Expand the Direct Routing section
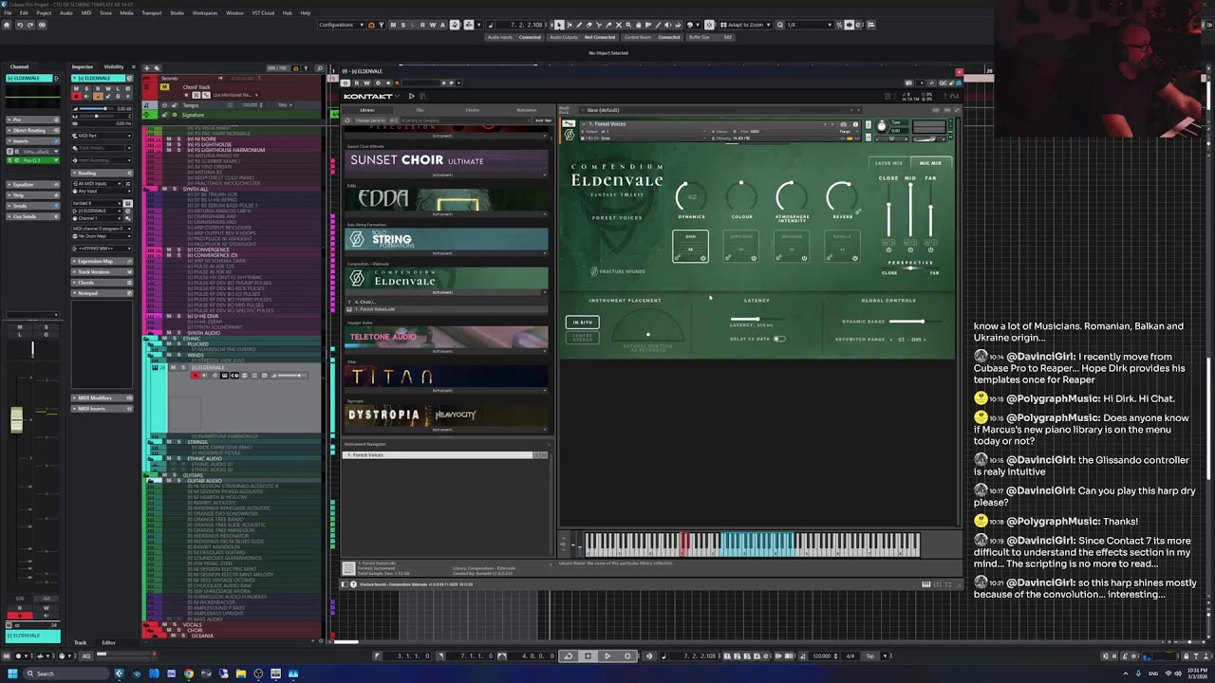Image resolution: width=1215 pixels, height=683 pixels. [x=32, y=131]
